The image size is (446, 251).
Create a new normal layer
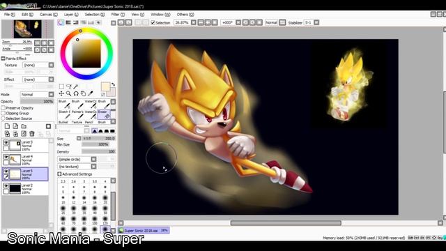point(7,126)
